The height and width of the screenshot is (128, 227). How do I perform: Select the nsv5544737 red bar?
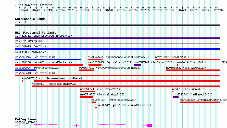(x=86, y=97)
